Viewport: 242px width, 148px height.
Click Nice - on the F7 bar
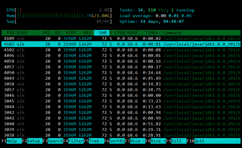click(x=135, y=141)
